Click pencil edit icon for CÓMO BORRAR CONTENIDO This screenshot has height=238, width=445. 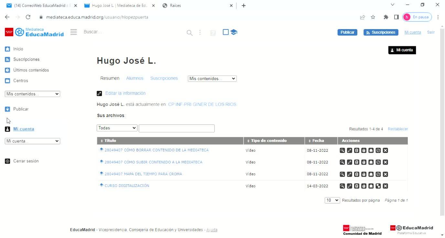coord(349,150)
